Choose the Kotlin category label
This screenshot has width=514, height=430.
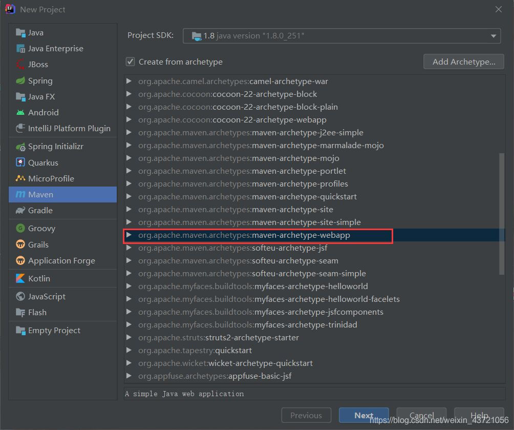click(39, 278)
